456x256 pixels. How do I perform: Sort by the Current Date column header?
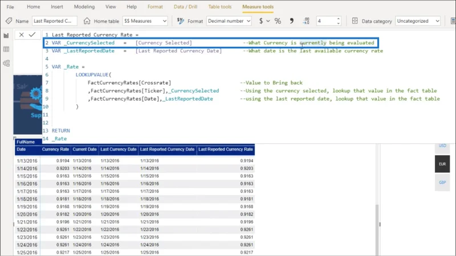(84, 150)
